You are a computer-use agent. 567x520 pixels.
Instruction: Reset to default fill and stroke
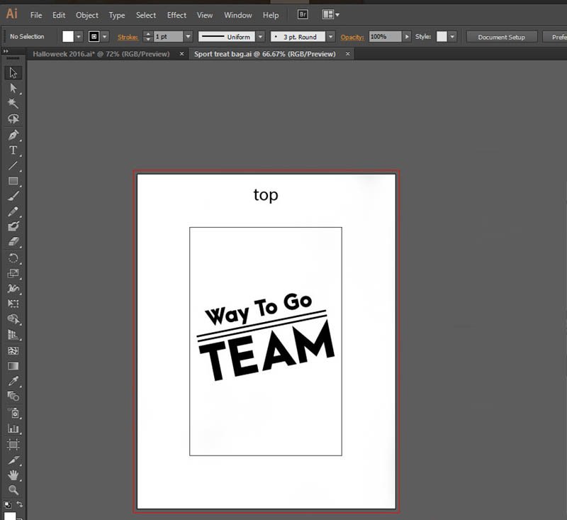coord(6,504)
